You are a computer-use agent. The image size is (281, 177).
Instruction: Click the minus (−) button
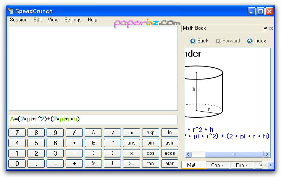[x=74, y=153]
